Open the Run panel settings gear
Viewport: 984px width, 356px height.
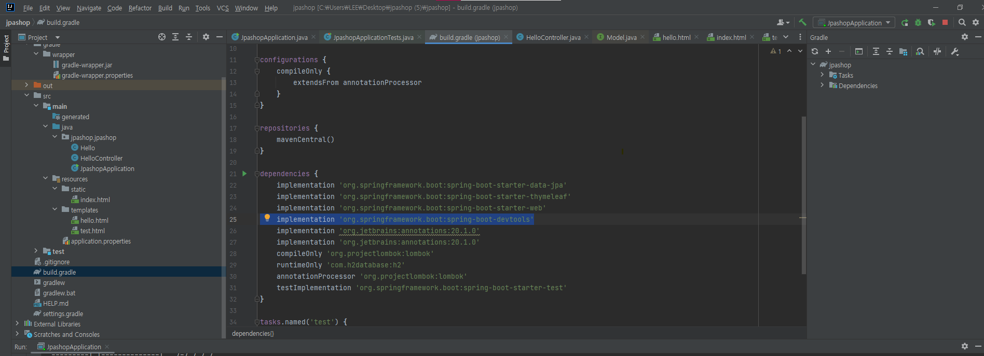pyautogui.click(x=965, y=346)
